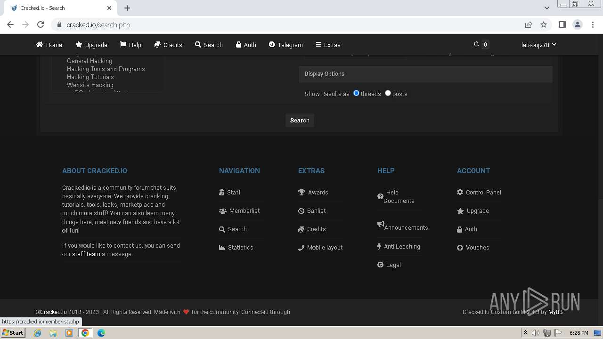Bookmark page with star icon
Image resolution: width=603 pixels, height=339 pixels.
tap(544, 24)
